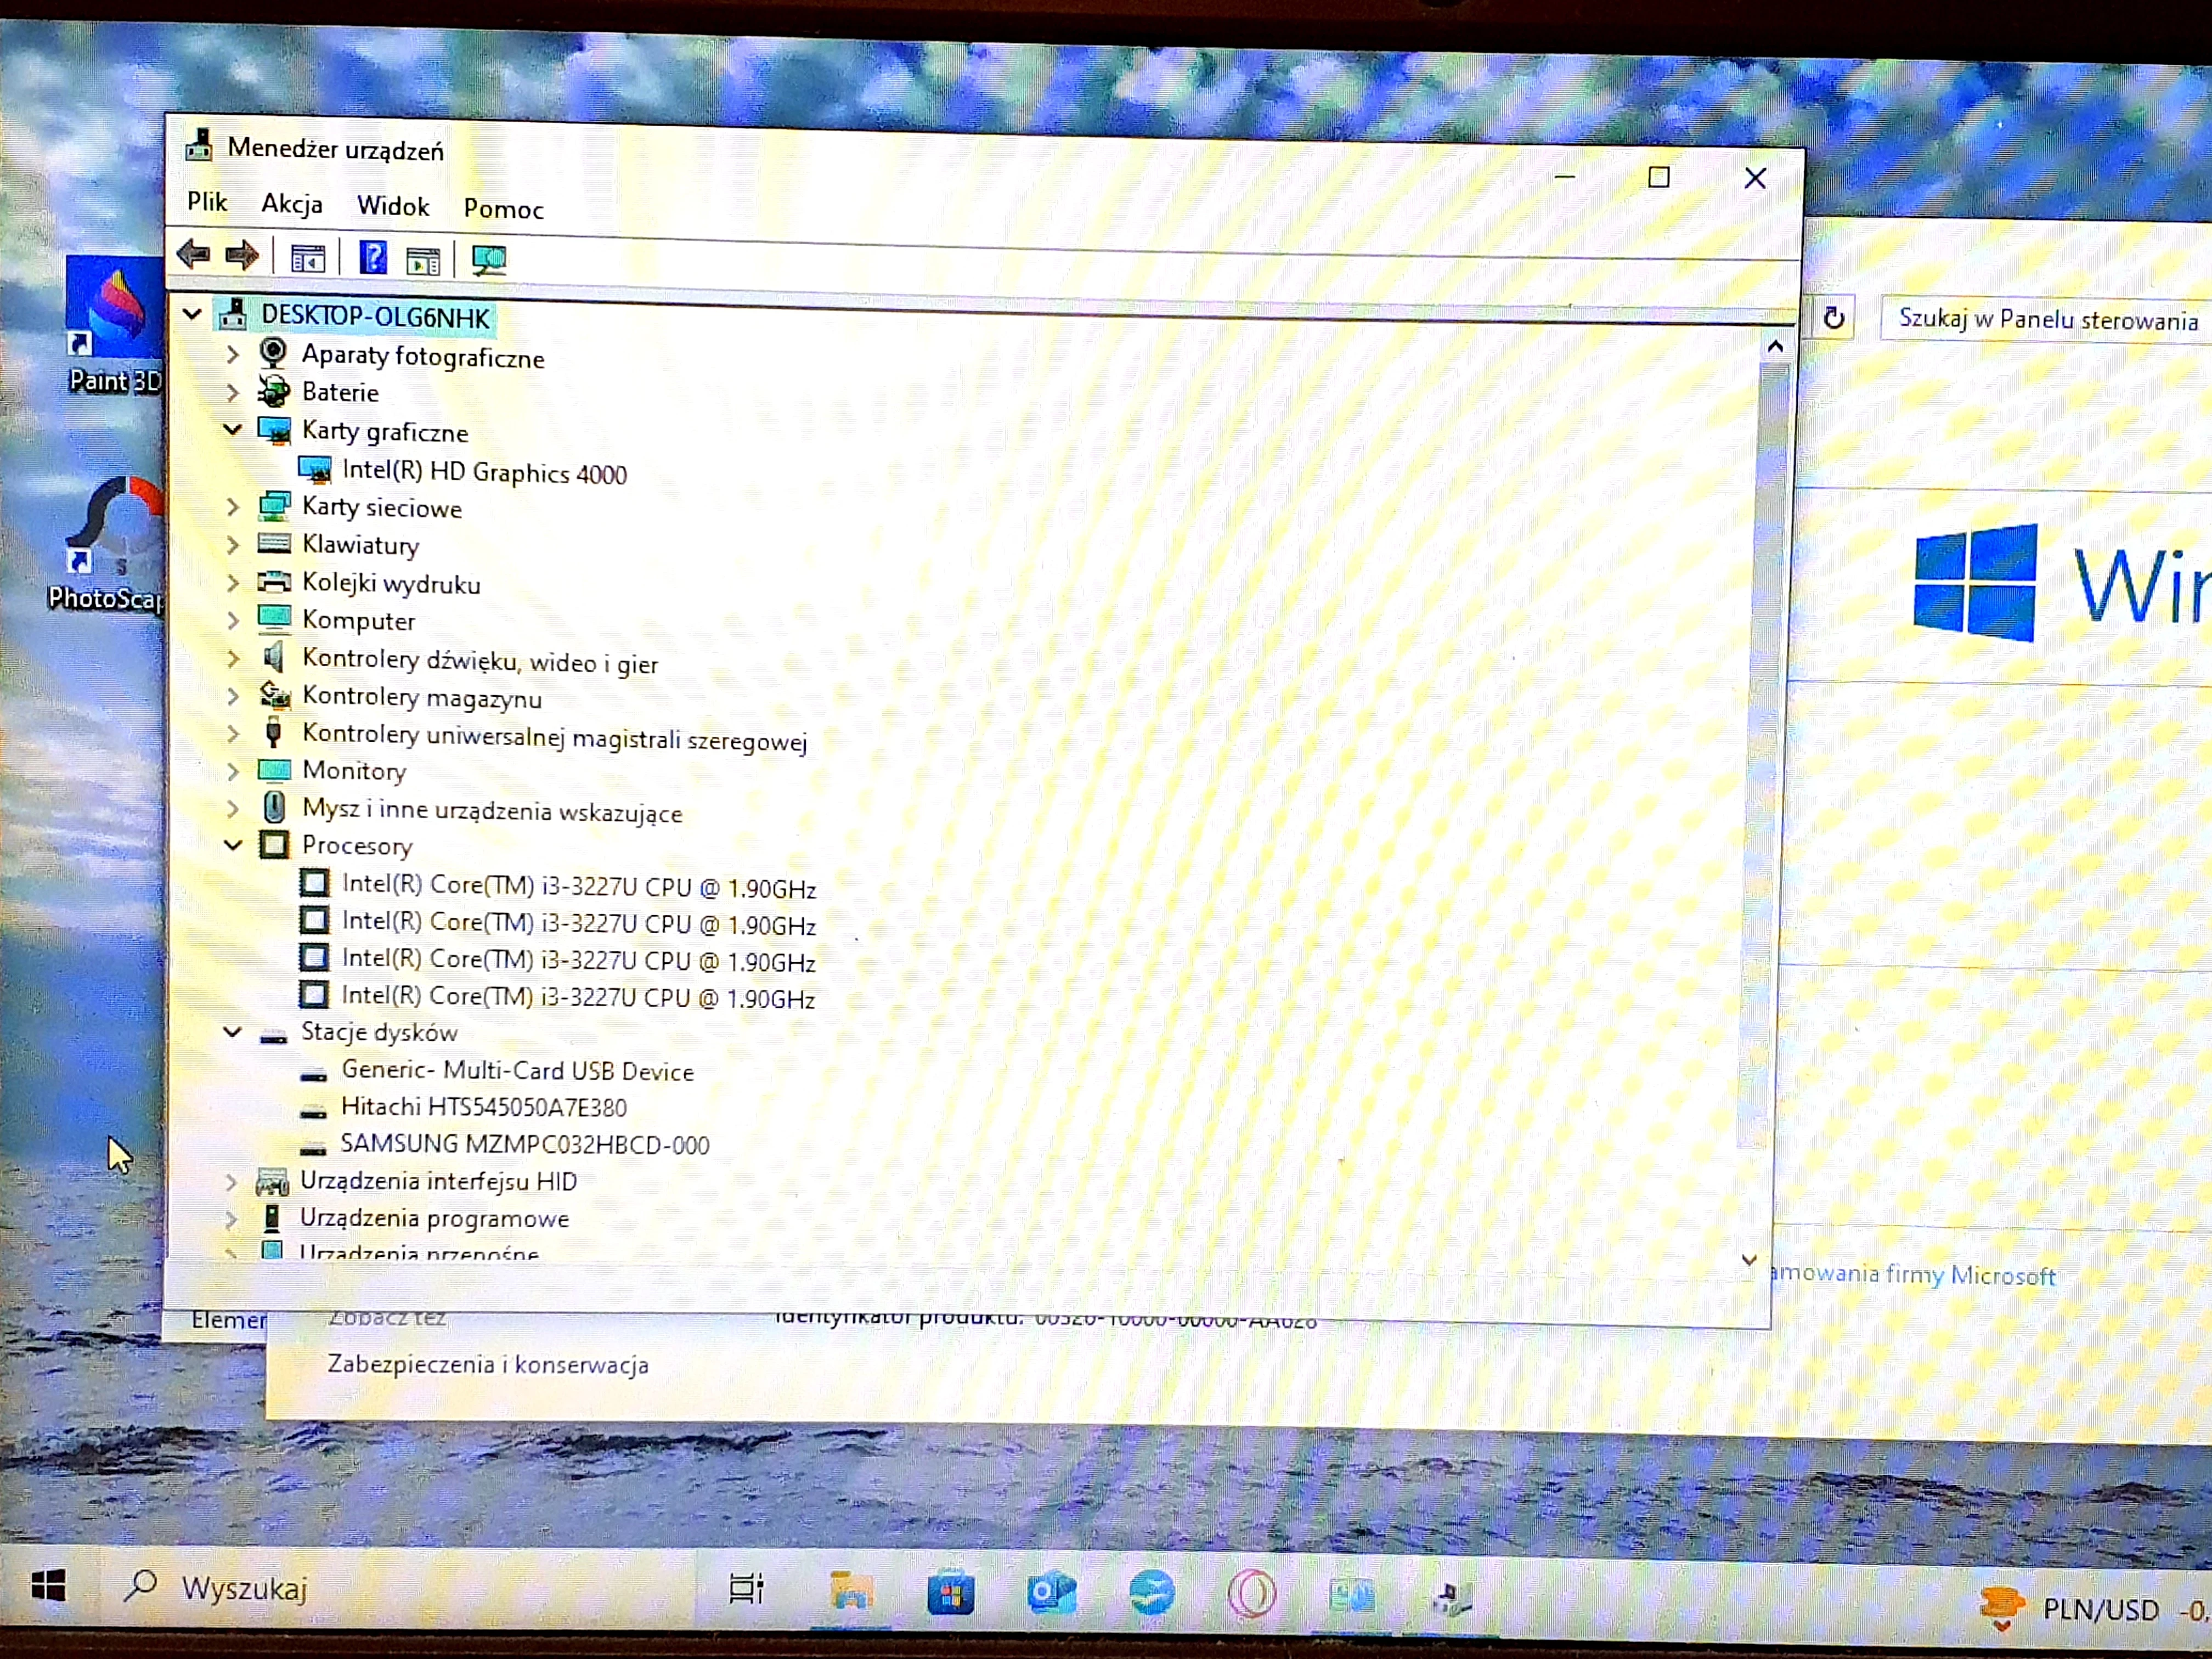The image size is (2212, 1659).
Task: Open the Paint 3D desktop shortcut
Action: point(114,326)
